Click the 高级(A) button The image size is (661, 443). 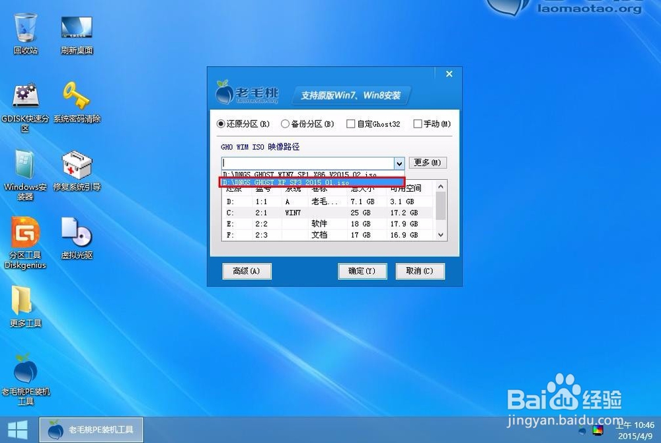point(247,271)
